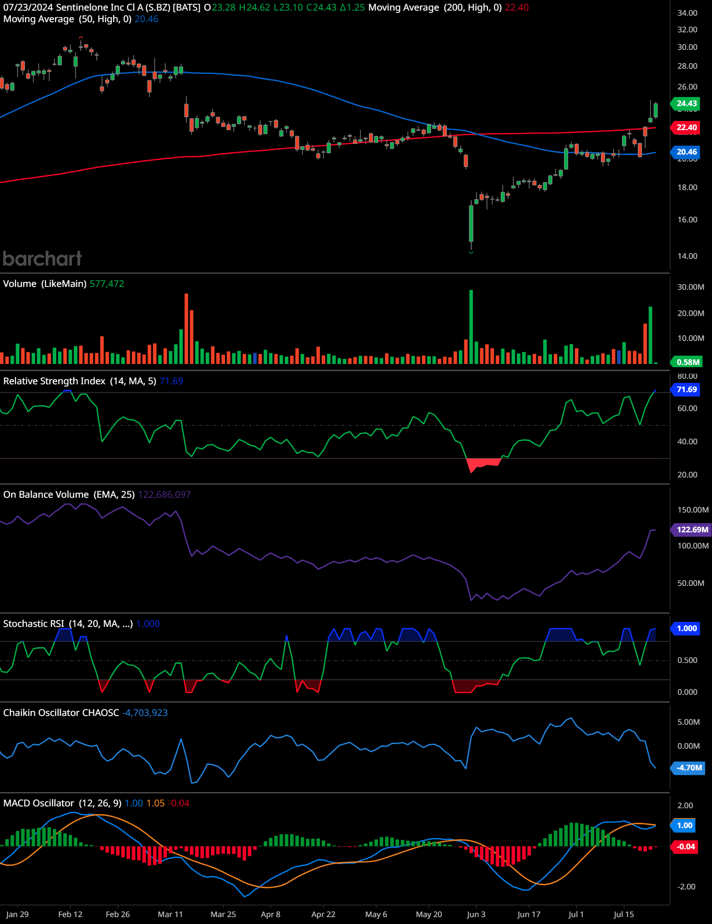The width and height of the screenshot is (712, 924).
Task: Click the low price L23.10 in header
Action: (x=288, y=7)
